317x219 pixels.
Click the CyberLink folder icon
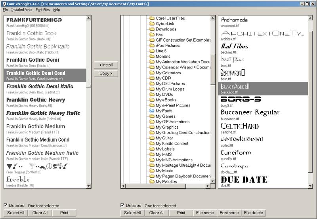(152, 24)
